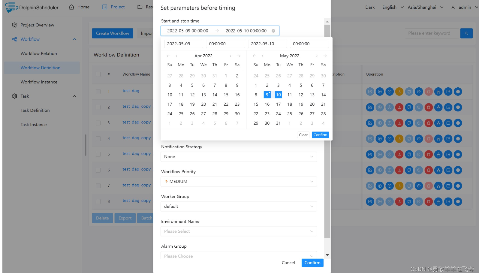
Task: Click the search magnifier button
Action: point(466,33)
